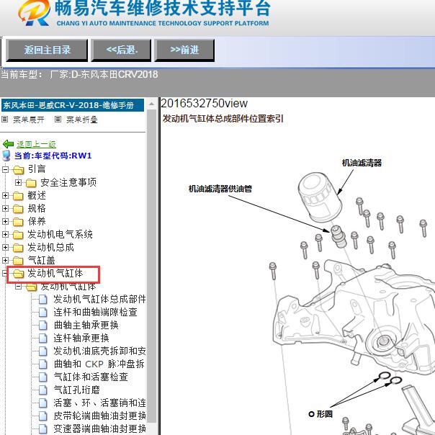Select the 发动机总成 folder label
The height and width of the screenshot is (435, 435).
(50, 247)
